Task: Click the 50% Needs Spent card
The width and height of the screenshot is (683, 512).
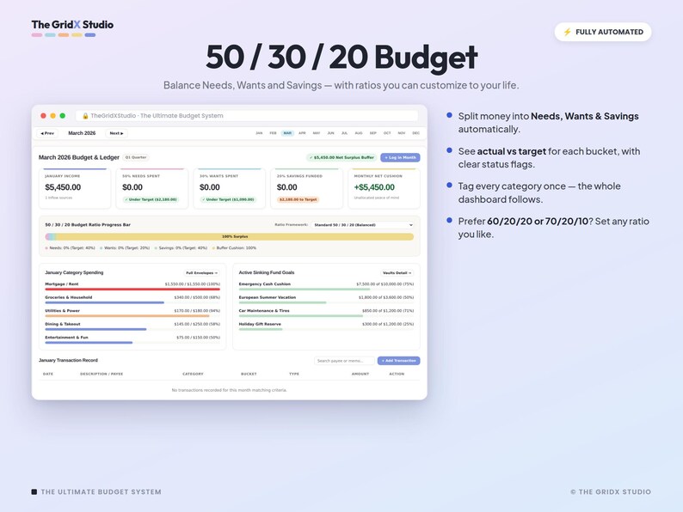Action: (152, 188)
